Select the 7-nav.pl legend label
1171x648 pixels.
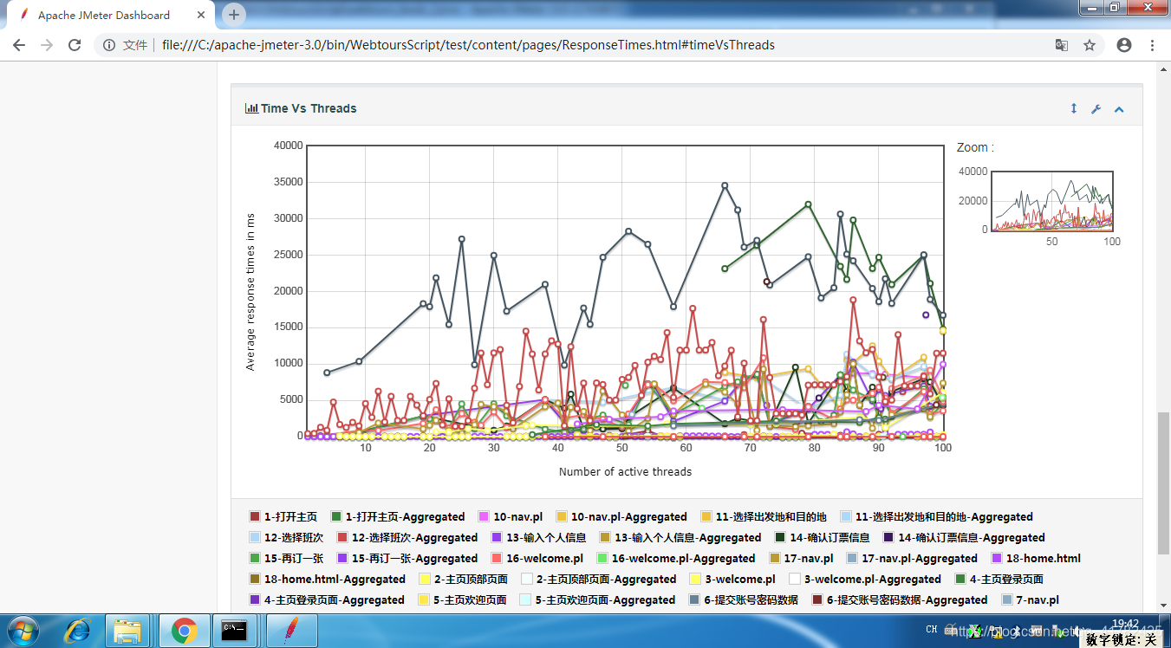tap(1038, 600)
